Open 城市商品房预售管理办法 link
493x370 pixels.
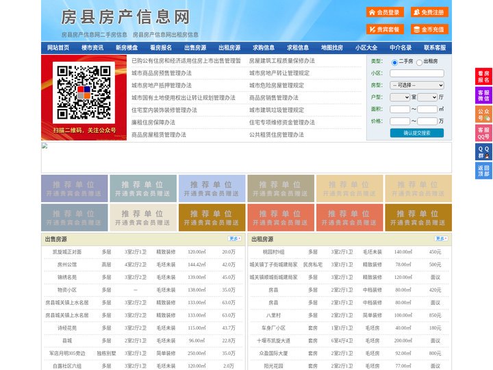(x=162, y=73)
